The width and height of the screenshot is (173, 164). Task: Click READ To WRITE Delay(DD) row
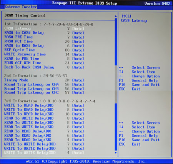(44, 118)
